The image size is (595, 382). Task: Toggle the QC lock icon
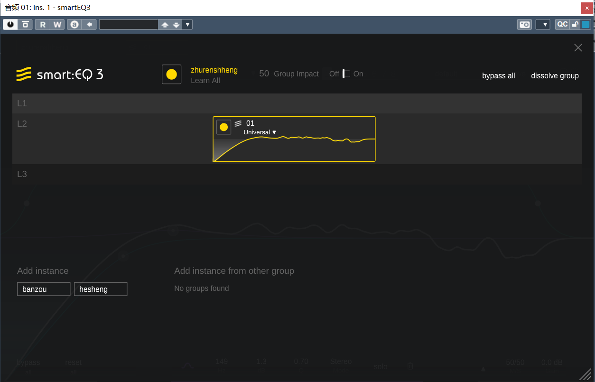pos(575,25)
